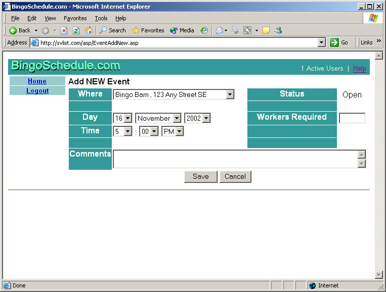This screenshot has width=386, height=292.
Task: Click the Print icon
Action: [x=235, y=30]
